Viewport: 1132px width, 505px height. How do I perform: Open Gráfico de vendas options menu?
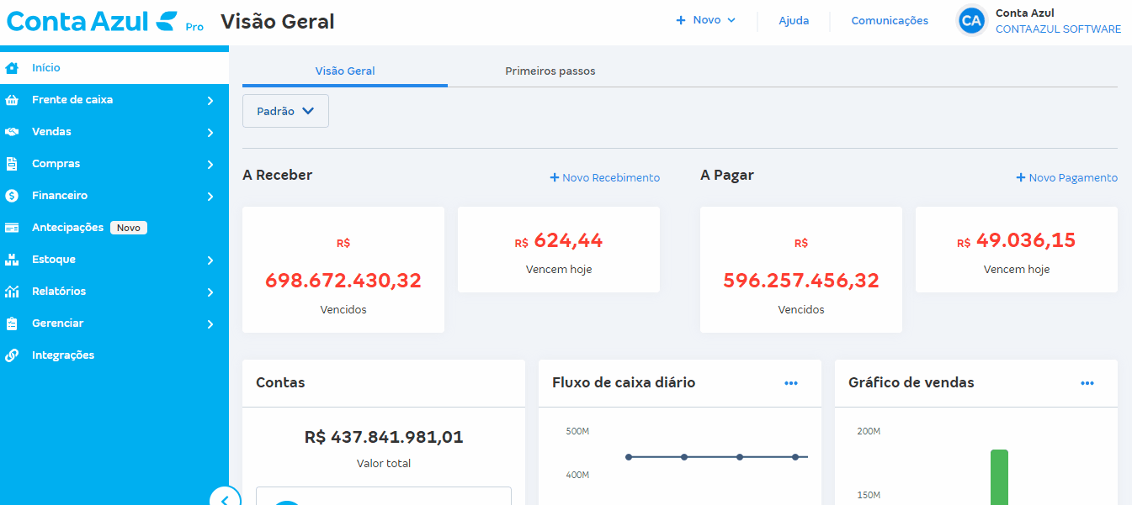click(x=1087, y=383)
